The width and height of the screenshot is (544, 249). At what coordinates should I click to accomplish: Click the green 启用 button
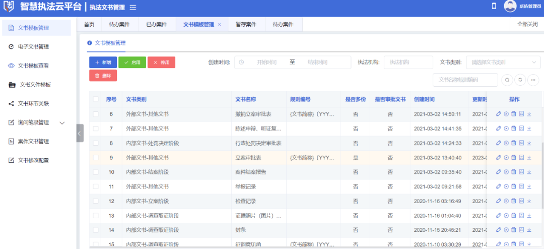132,63
